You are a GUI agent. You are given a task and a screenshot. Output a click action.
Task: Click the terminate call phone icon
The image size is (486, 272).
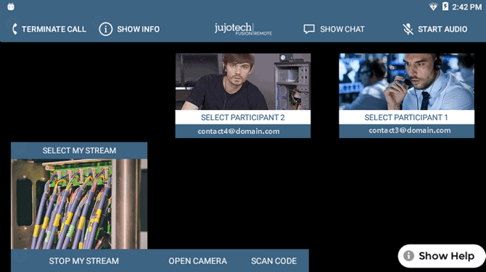[x=15, y=29]
